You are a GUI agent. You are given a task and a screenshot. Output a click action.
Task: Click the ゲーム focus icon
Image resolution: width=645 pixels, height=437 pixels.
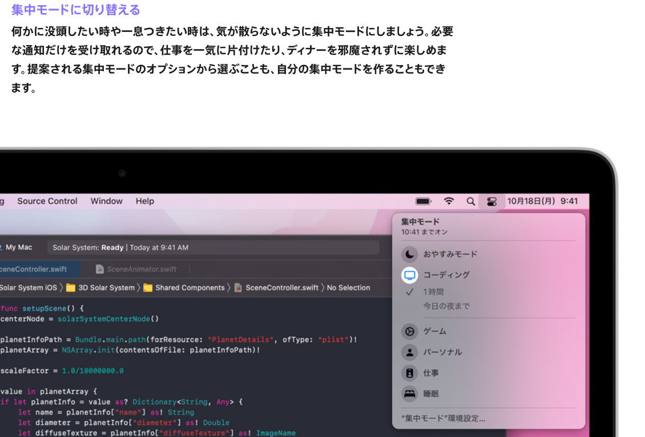tap(410, 331)
